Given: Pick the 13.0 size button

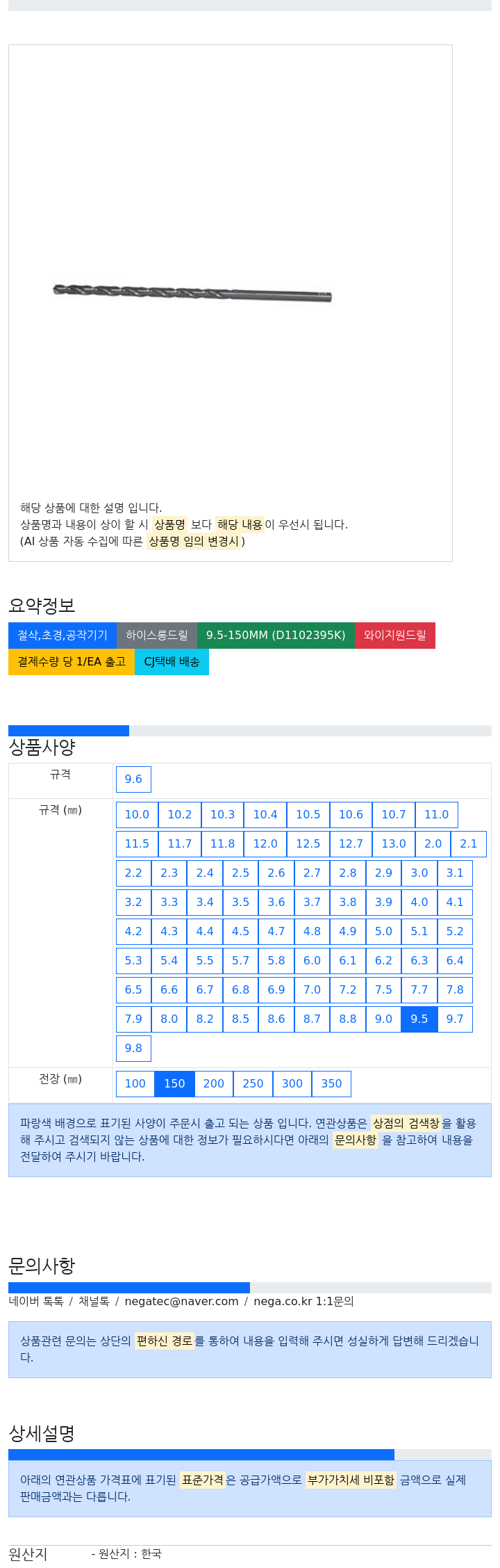Looking at the screenshot, I should (x=394, y=844).
